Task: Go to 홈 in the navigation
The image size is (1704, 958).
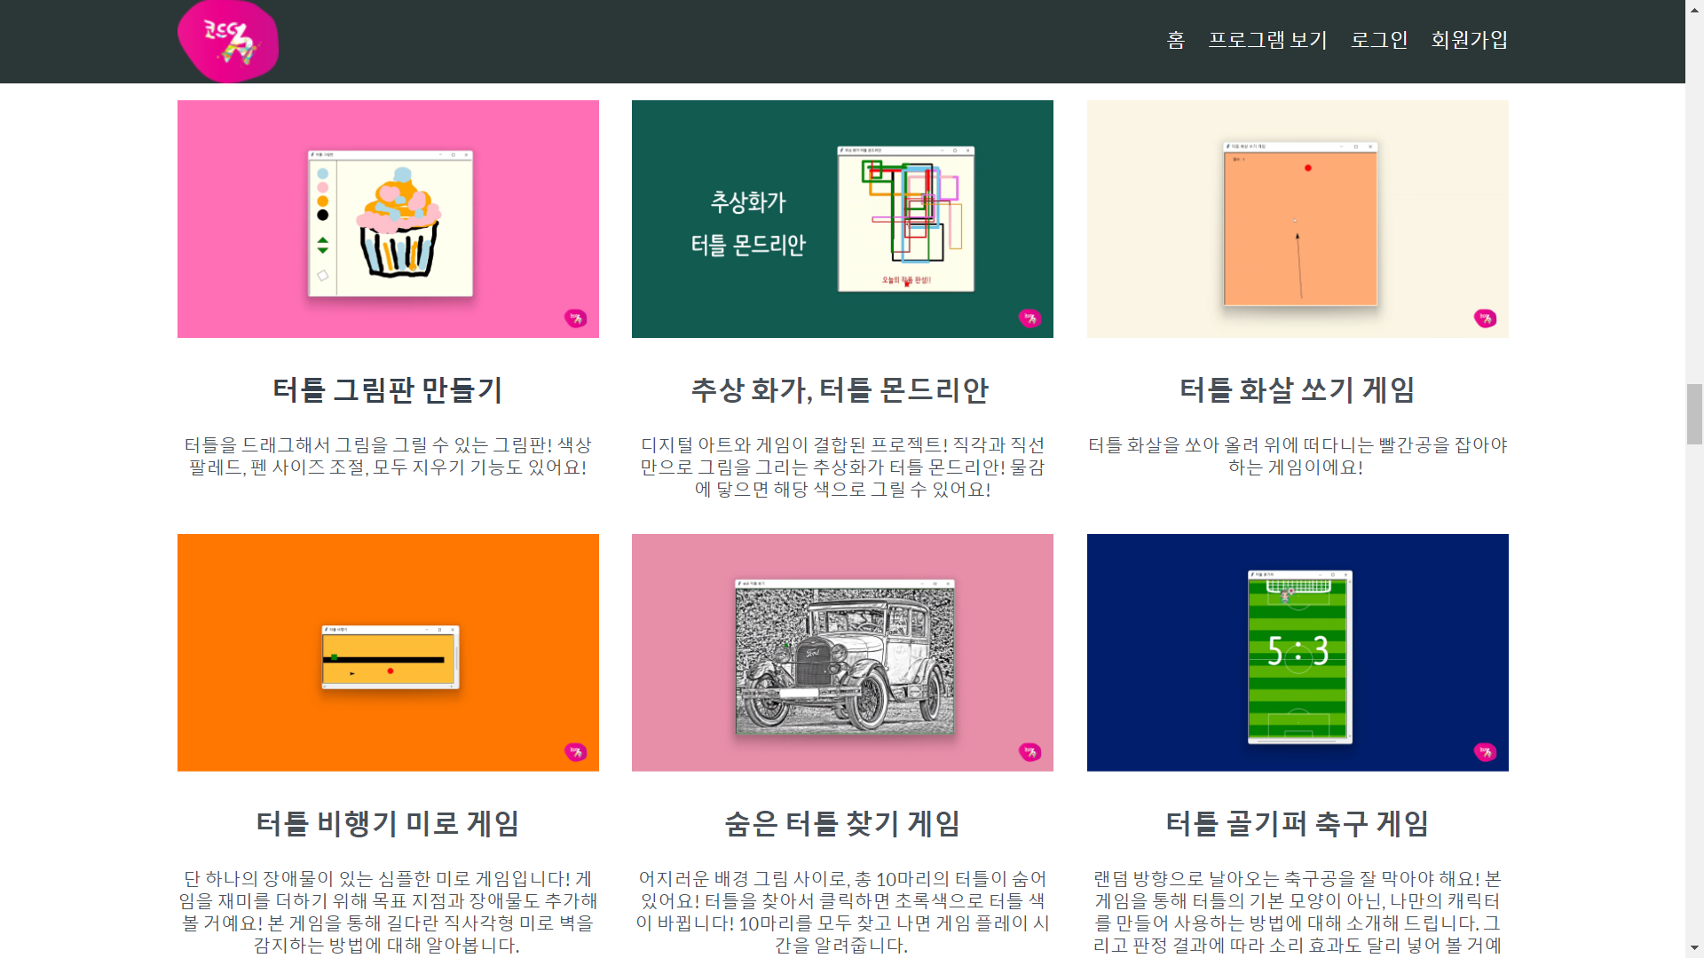Action: coord(1175,40)
